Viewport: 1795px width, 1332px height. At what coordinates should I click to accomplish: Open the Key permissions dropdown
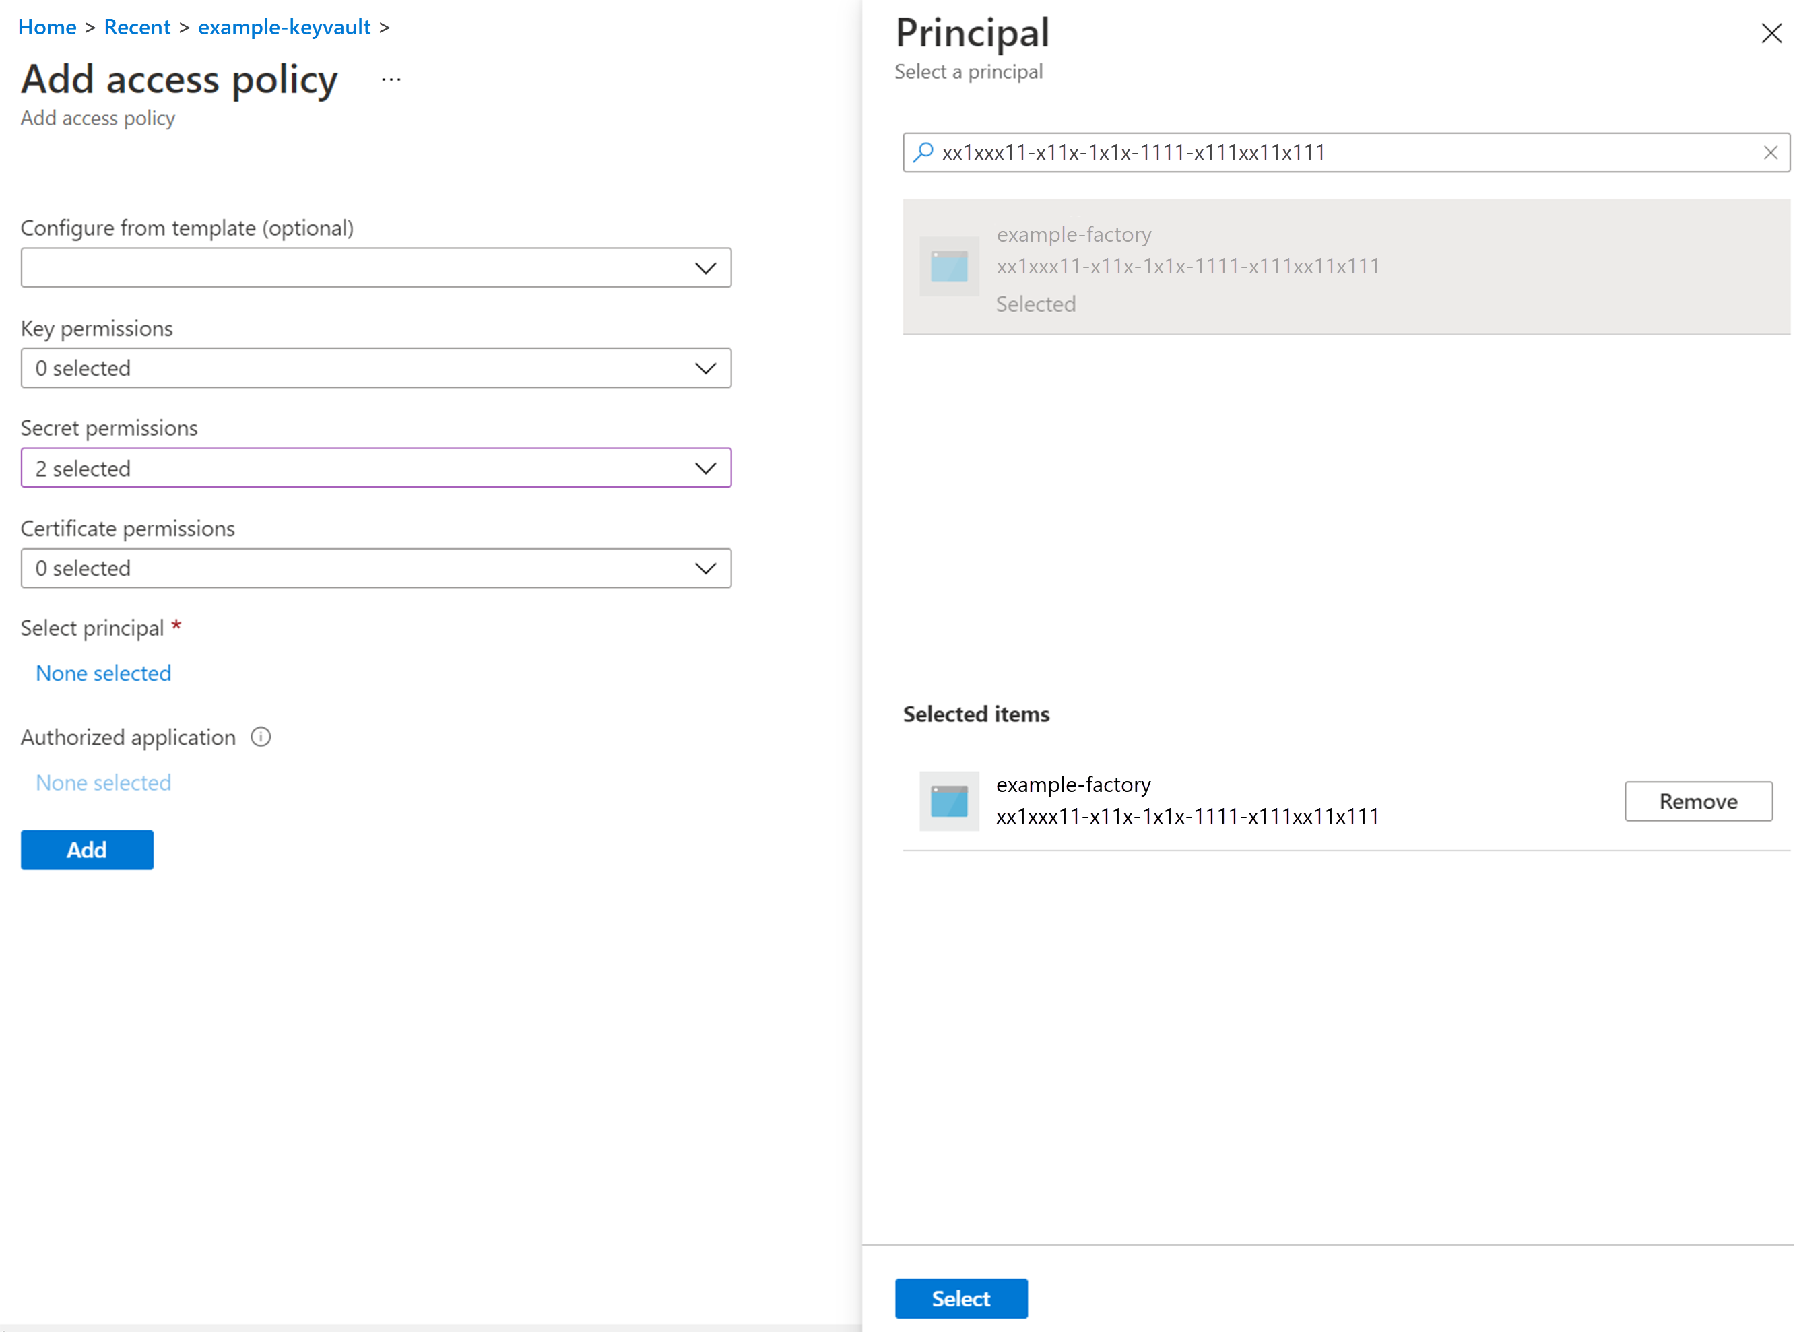click(x=376, y=368)
